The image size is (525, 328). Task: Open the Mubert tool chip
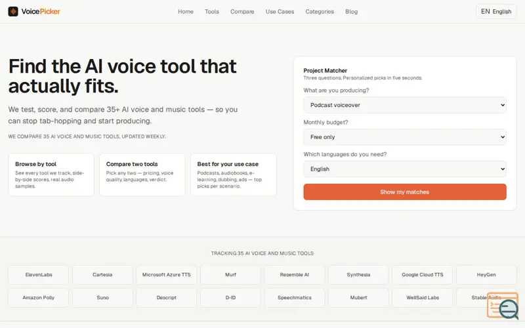(x=358, y=298)
